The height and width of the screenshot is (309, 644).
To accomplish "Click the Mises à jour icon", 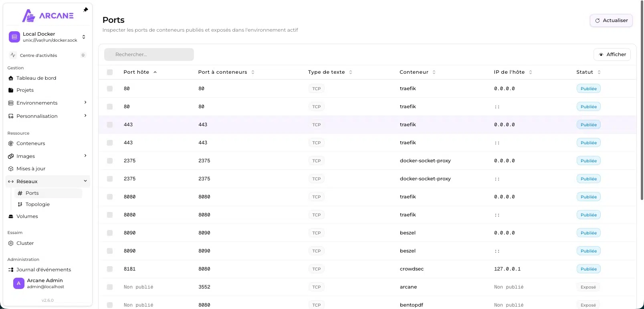I will (11, 169).
